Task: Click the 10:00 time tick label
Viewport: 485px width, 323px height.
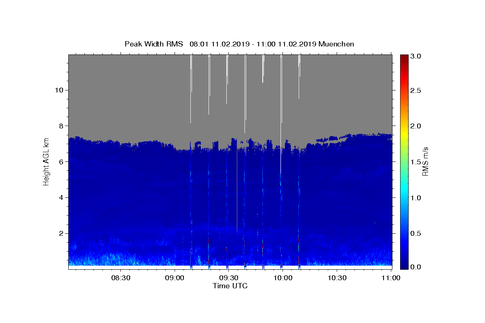Action: tap(283, 278)
